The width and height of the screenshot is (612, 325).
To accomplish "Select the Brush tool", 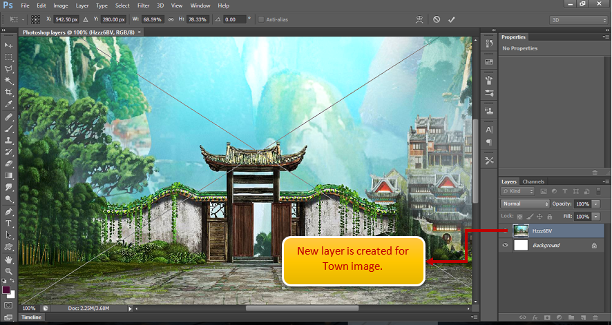I will [8, 128].
